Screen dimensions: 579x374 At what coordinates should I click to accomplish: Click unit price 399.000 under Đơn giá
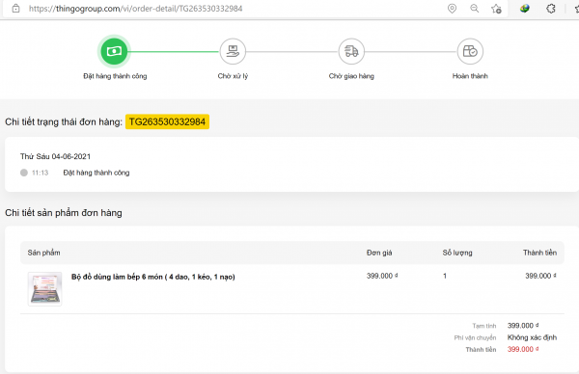[x=382, y=276]
